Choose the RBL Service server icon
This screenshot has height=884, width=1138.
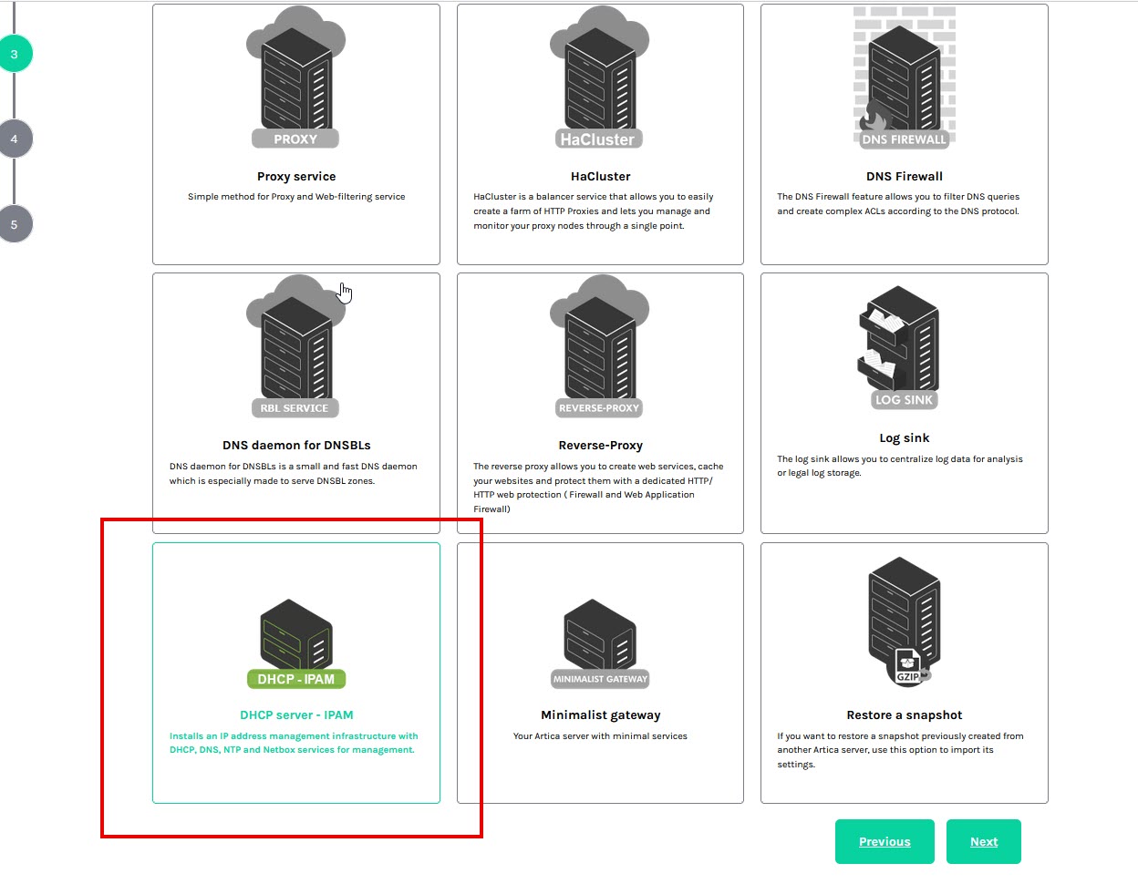[x=295, y=348]
